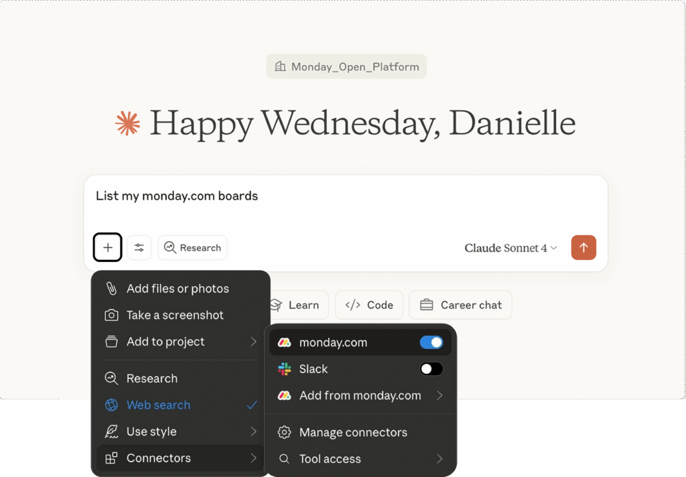The height and width of the screenshot is (477, 686).
Task: Open Manage connectors menu entry
Action: tap(361, 432)
